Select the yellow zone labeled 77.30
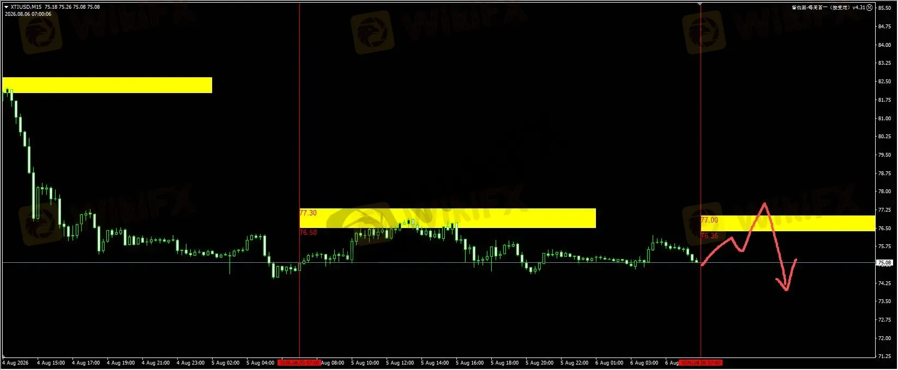This screenshot has height=370, width=898. pos(448,218)
